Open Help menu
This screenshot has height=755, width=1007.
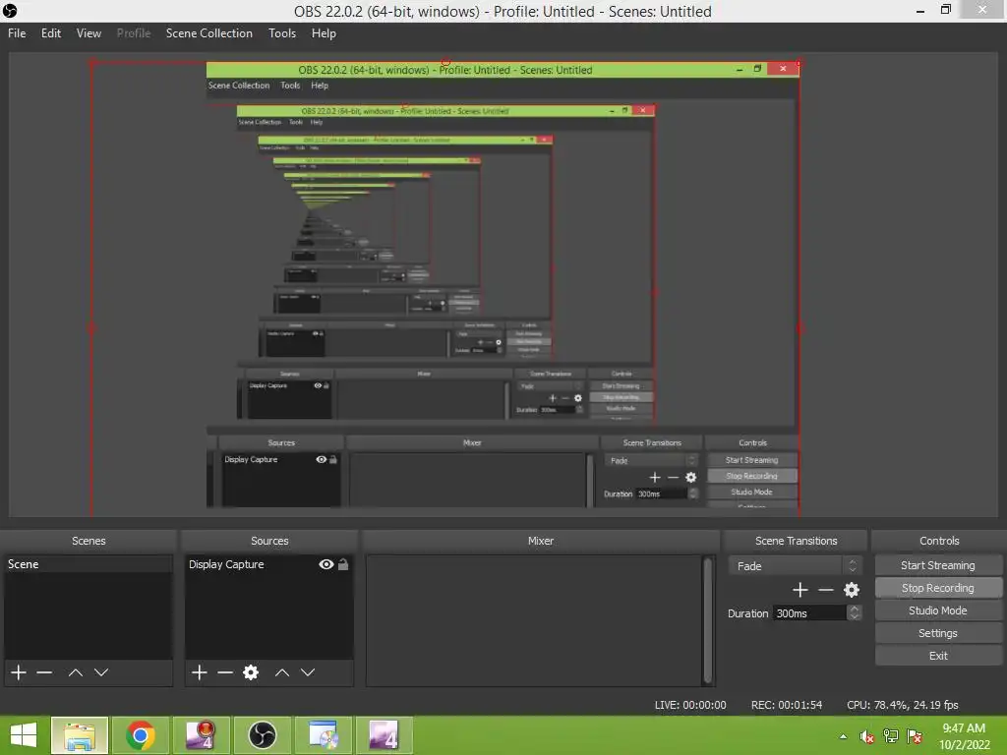(324, 33)
